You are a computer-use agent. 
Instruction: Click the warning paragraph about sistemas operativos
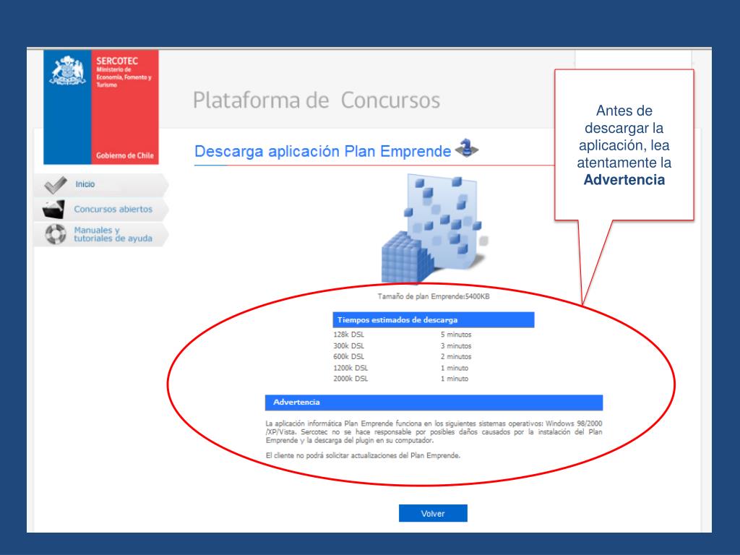[x=434, y=432]
